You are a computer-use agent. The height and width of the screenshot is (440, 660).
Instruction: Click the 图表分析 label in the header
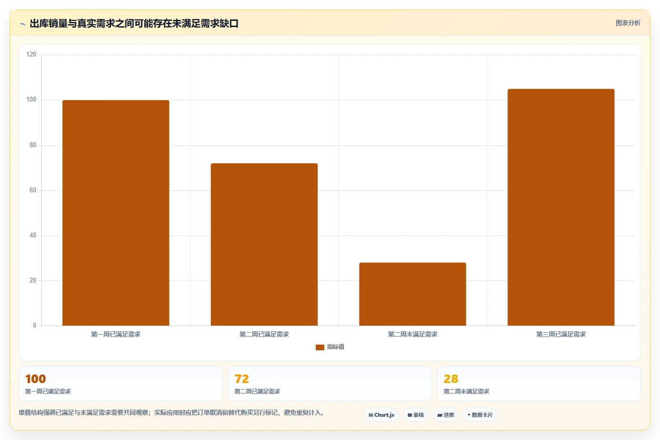click(628, 23)
